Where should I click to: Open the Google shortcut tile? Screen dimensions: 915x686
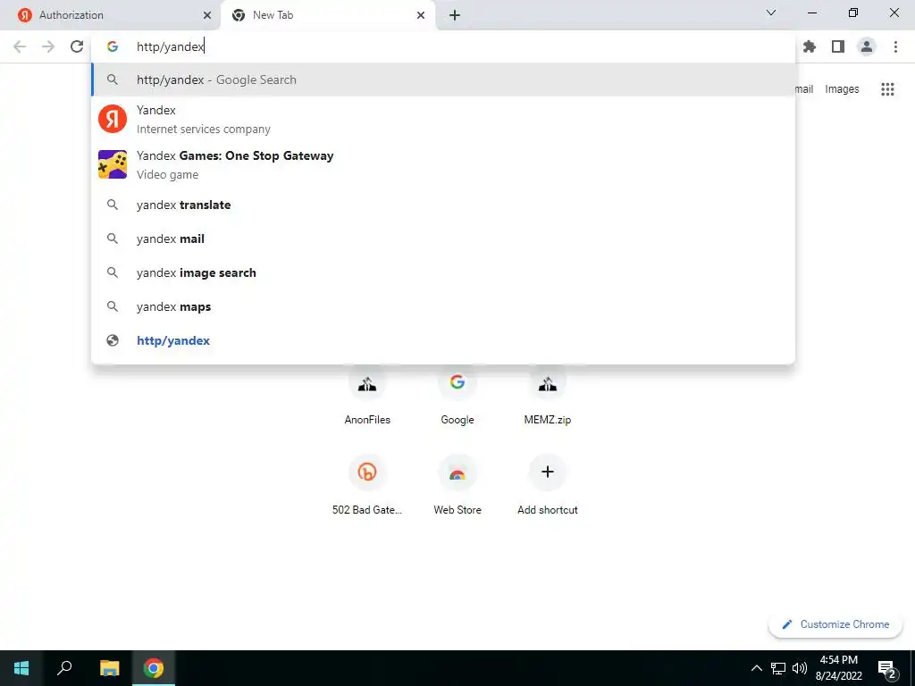click(x=457, y=395)
